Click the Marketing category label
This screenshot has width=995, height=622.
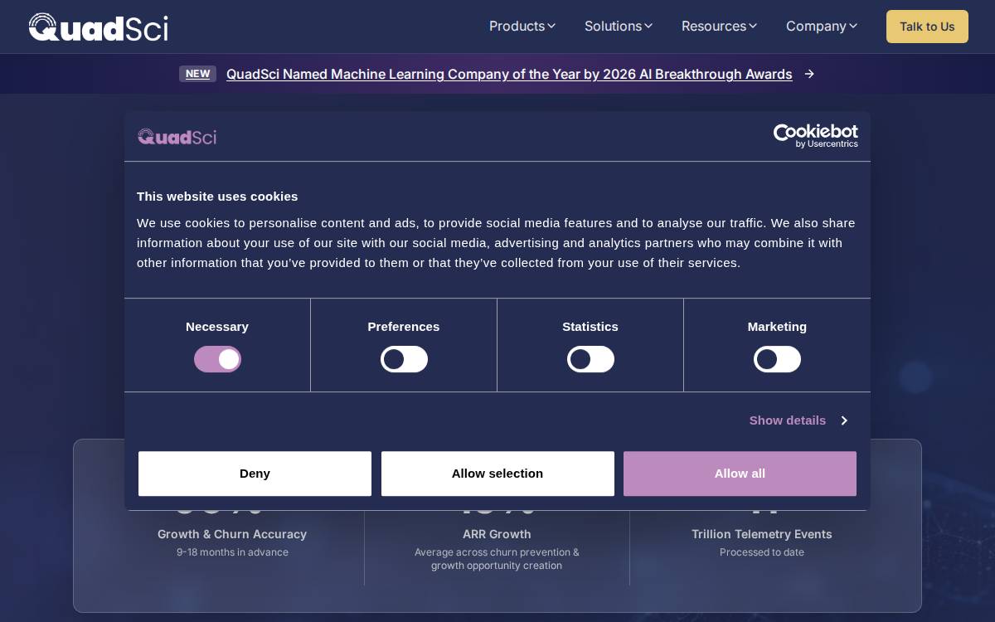click(x=777, y=327)
